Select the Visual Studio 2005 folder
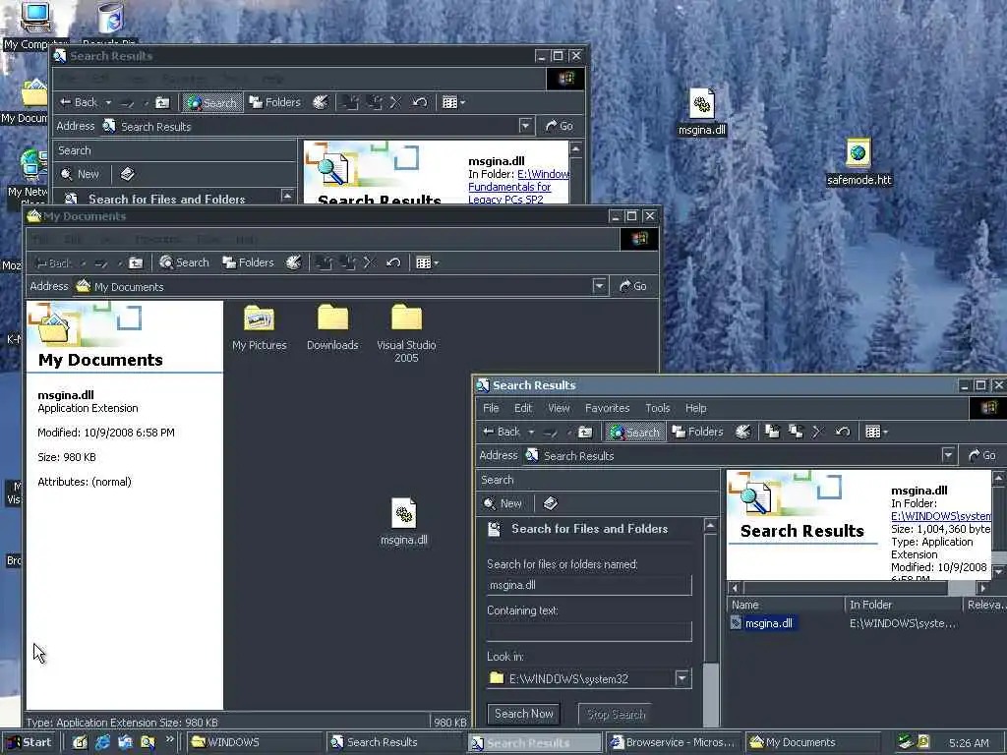Viewport: 1007px width, 755px height. (406, 334)
